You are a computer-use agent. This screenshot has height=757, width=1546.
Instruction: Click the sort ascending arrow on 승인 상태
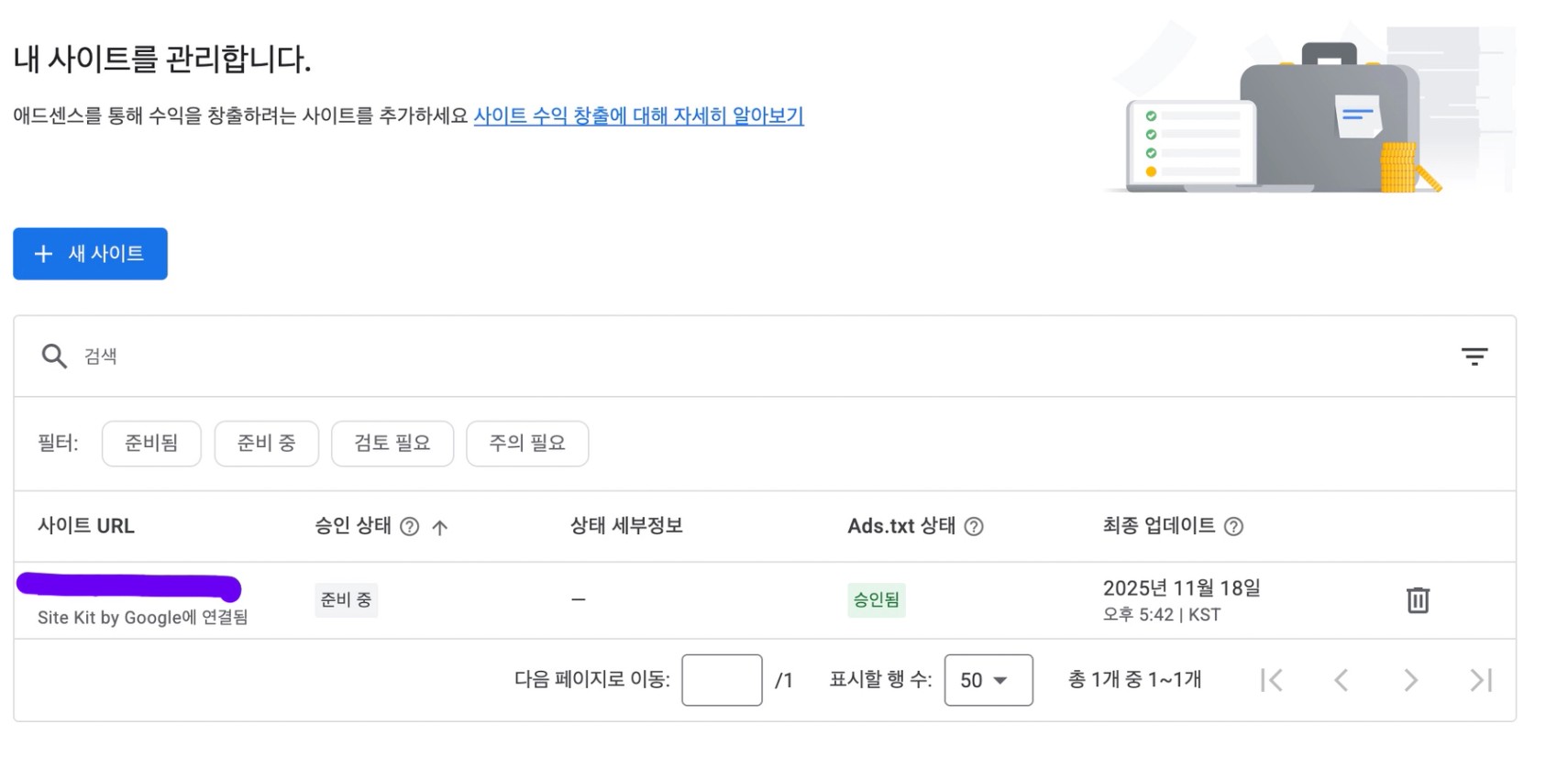[440, 527]
